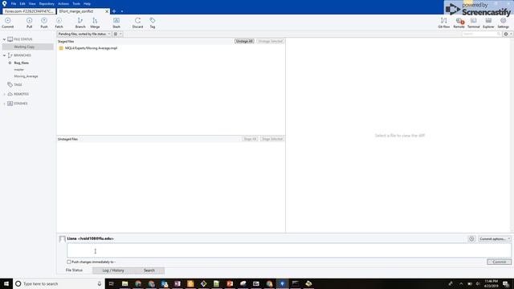The width and height of the screenshot is (514, 289).
Task: Click the Unstage Selected button
Action: (270, 41)
